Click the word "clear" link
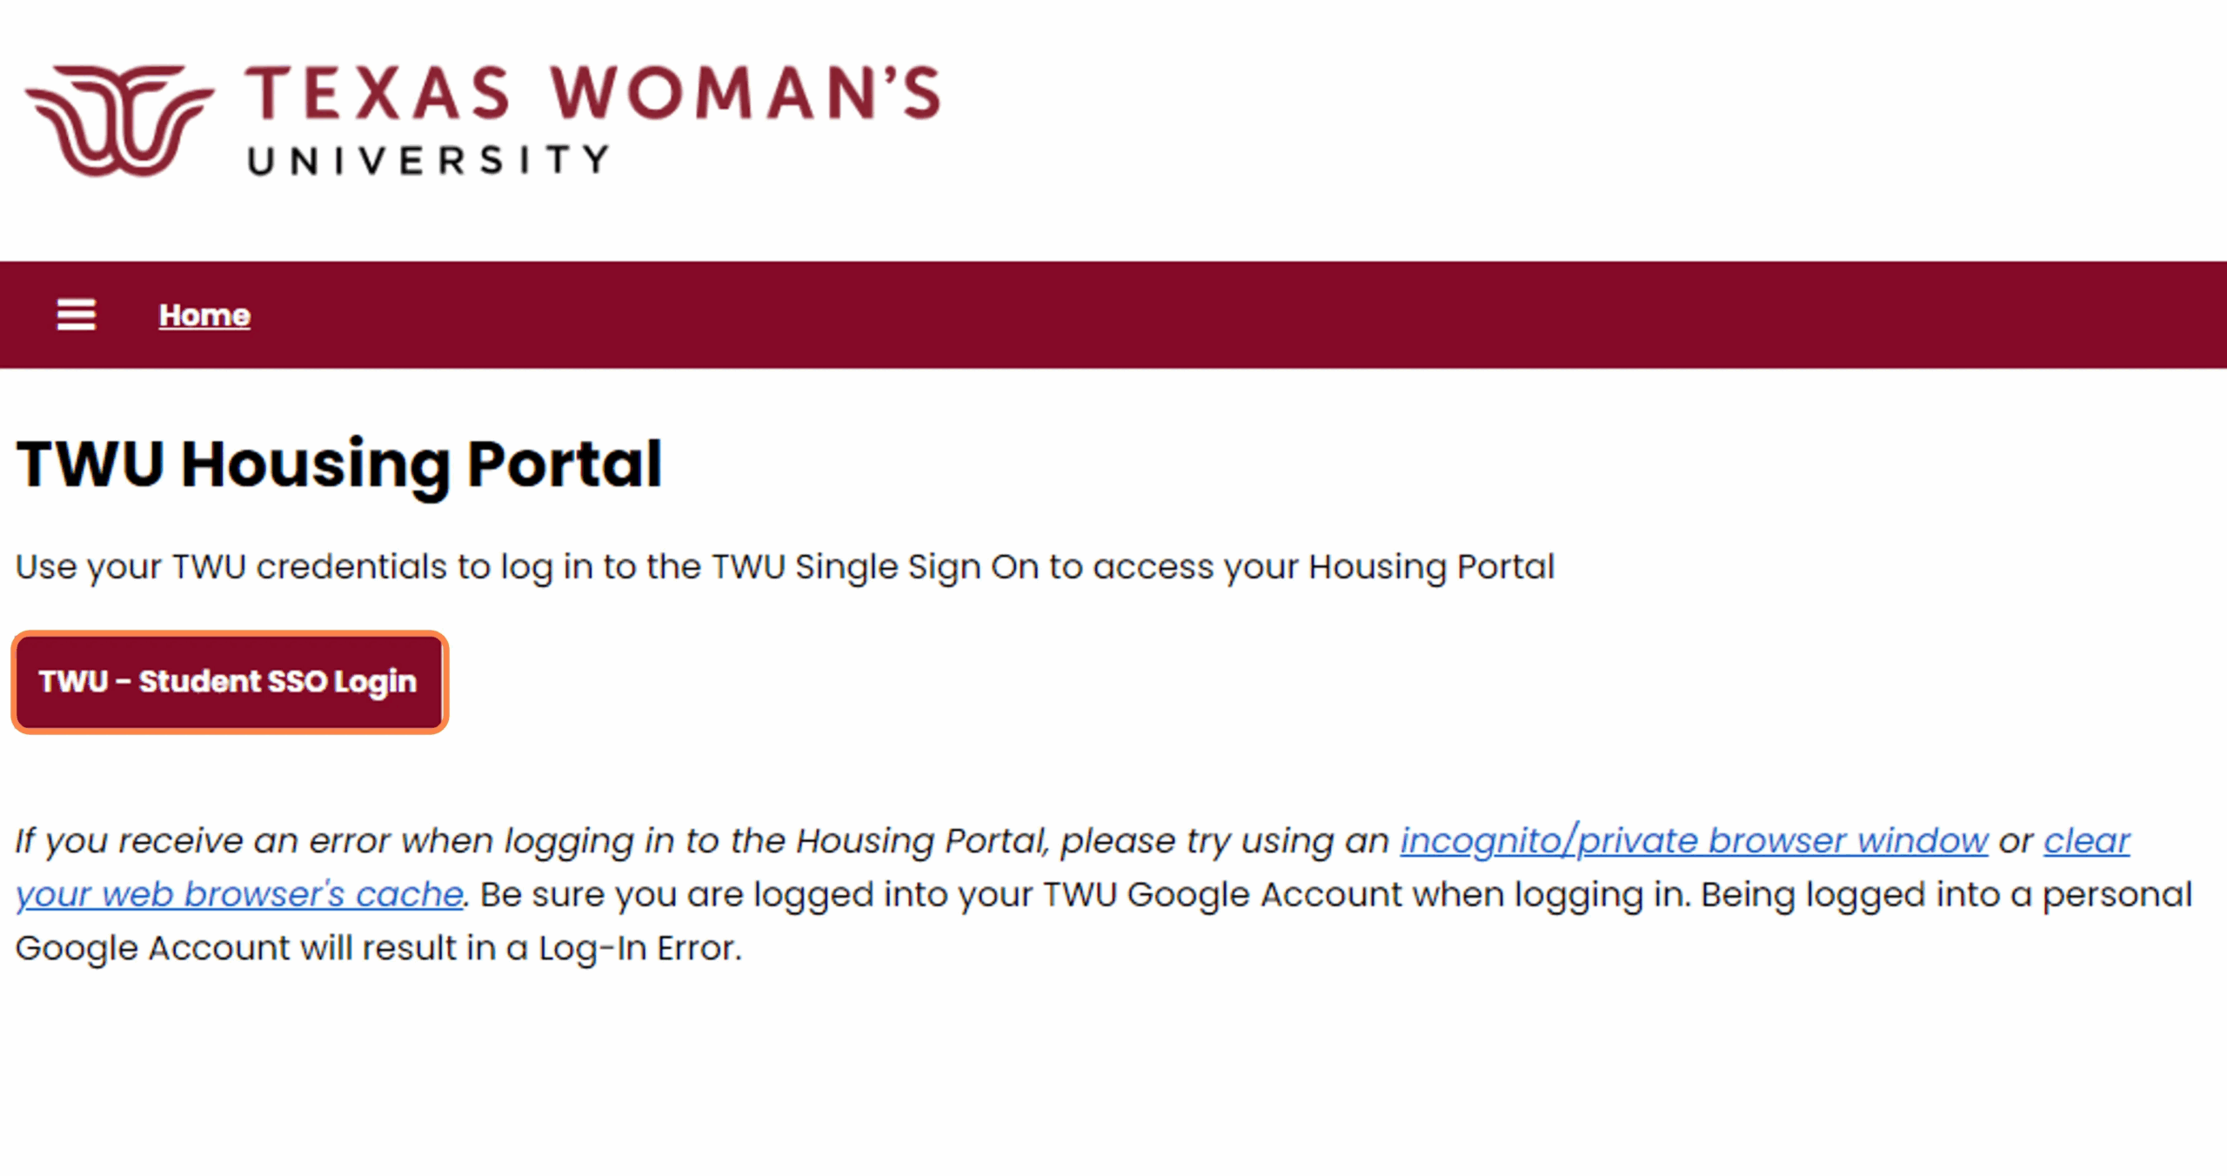2227x1176 pixels. tap(2086, 841)
